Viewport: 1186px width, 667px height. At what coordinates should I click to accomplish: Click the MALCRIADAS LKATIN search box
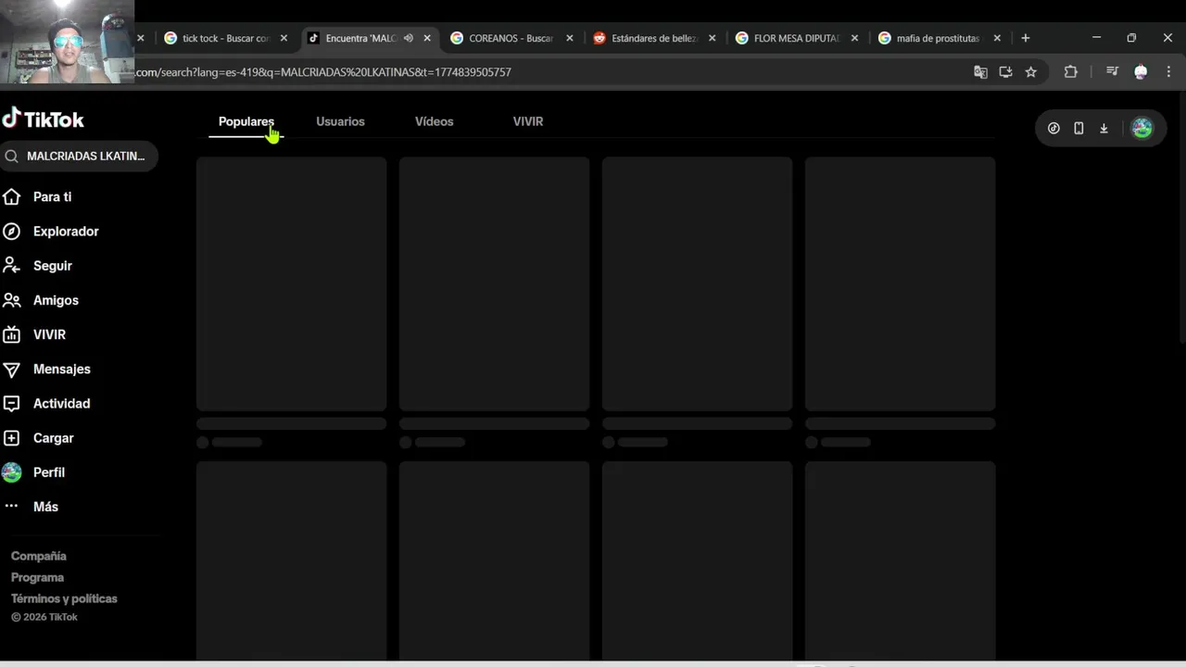(79, 157)
